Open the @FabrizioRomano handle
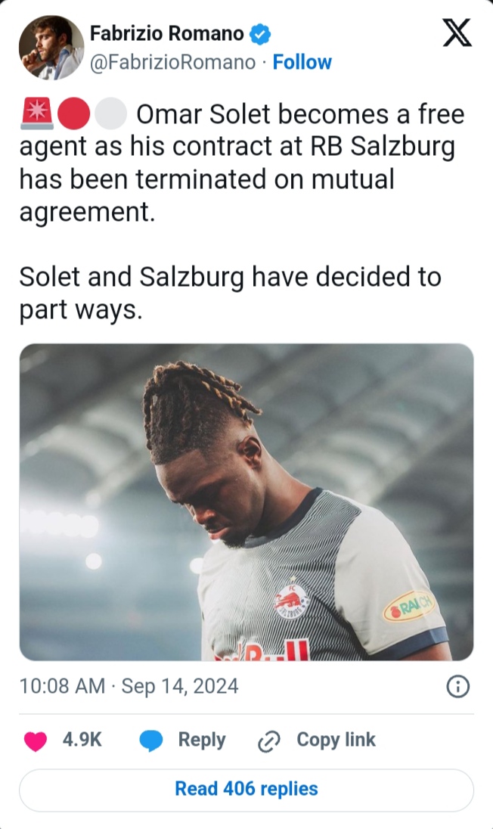 click(x=173, y=62)
